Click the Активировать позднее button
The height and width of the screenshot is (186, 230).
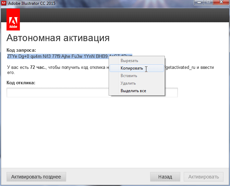(x=36, y=177)
